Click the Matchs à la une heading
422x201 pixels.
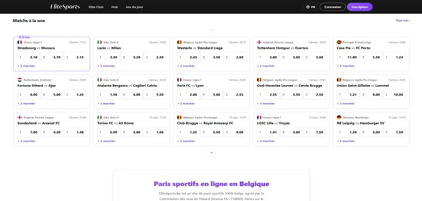tap(29, 20)
